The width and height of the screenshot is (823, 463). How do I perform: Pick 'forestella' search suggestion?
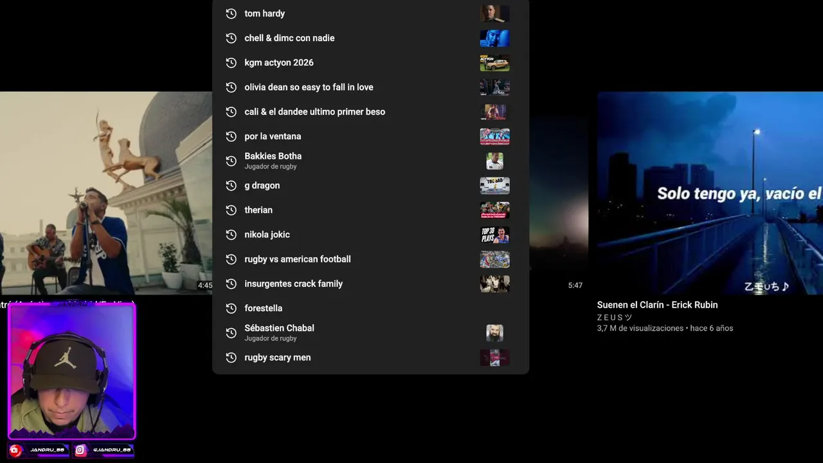coord(370,308)
